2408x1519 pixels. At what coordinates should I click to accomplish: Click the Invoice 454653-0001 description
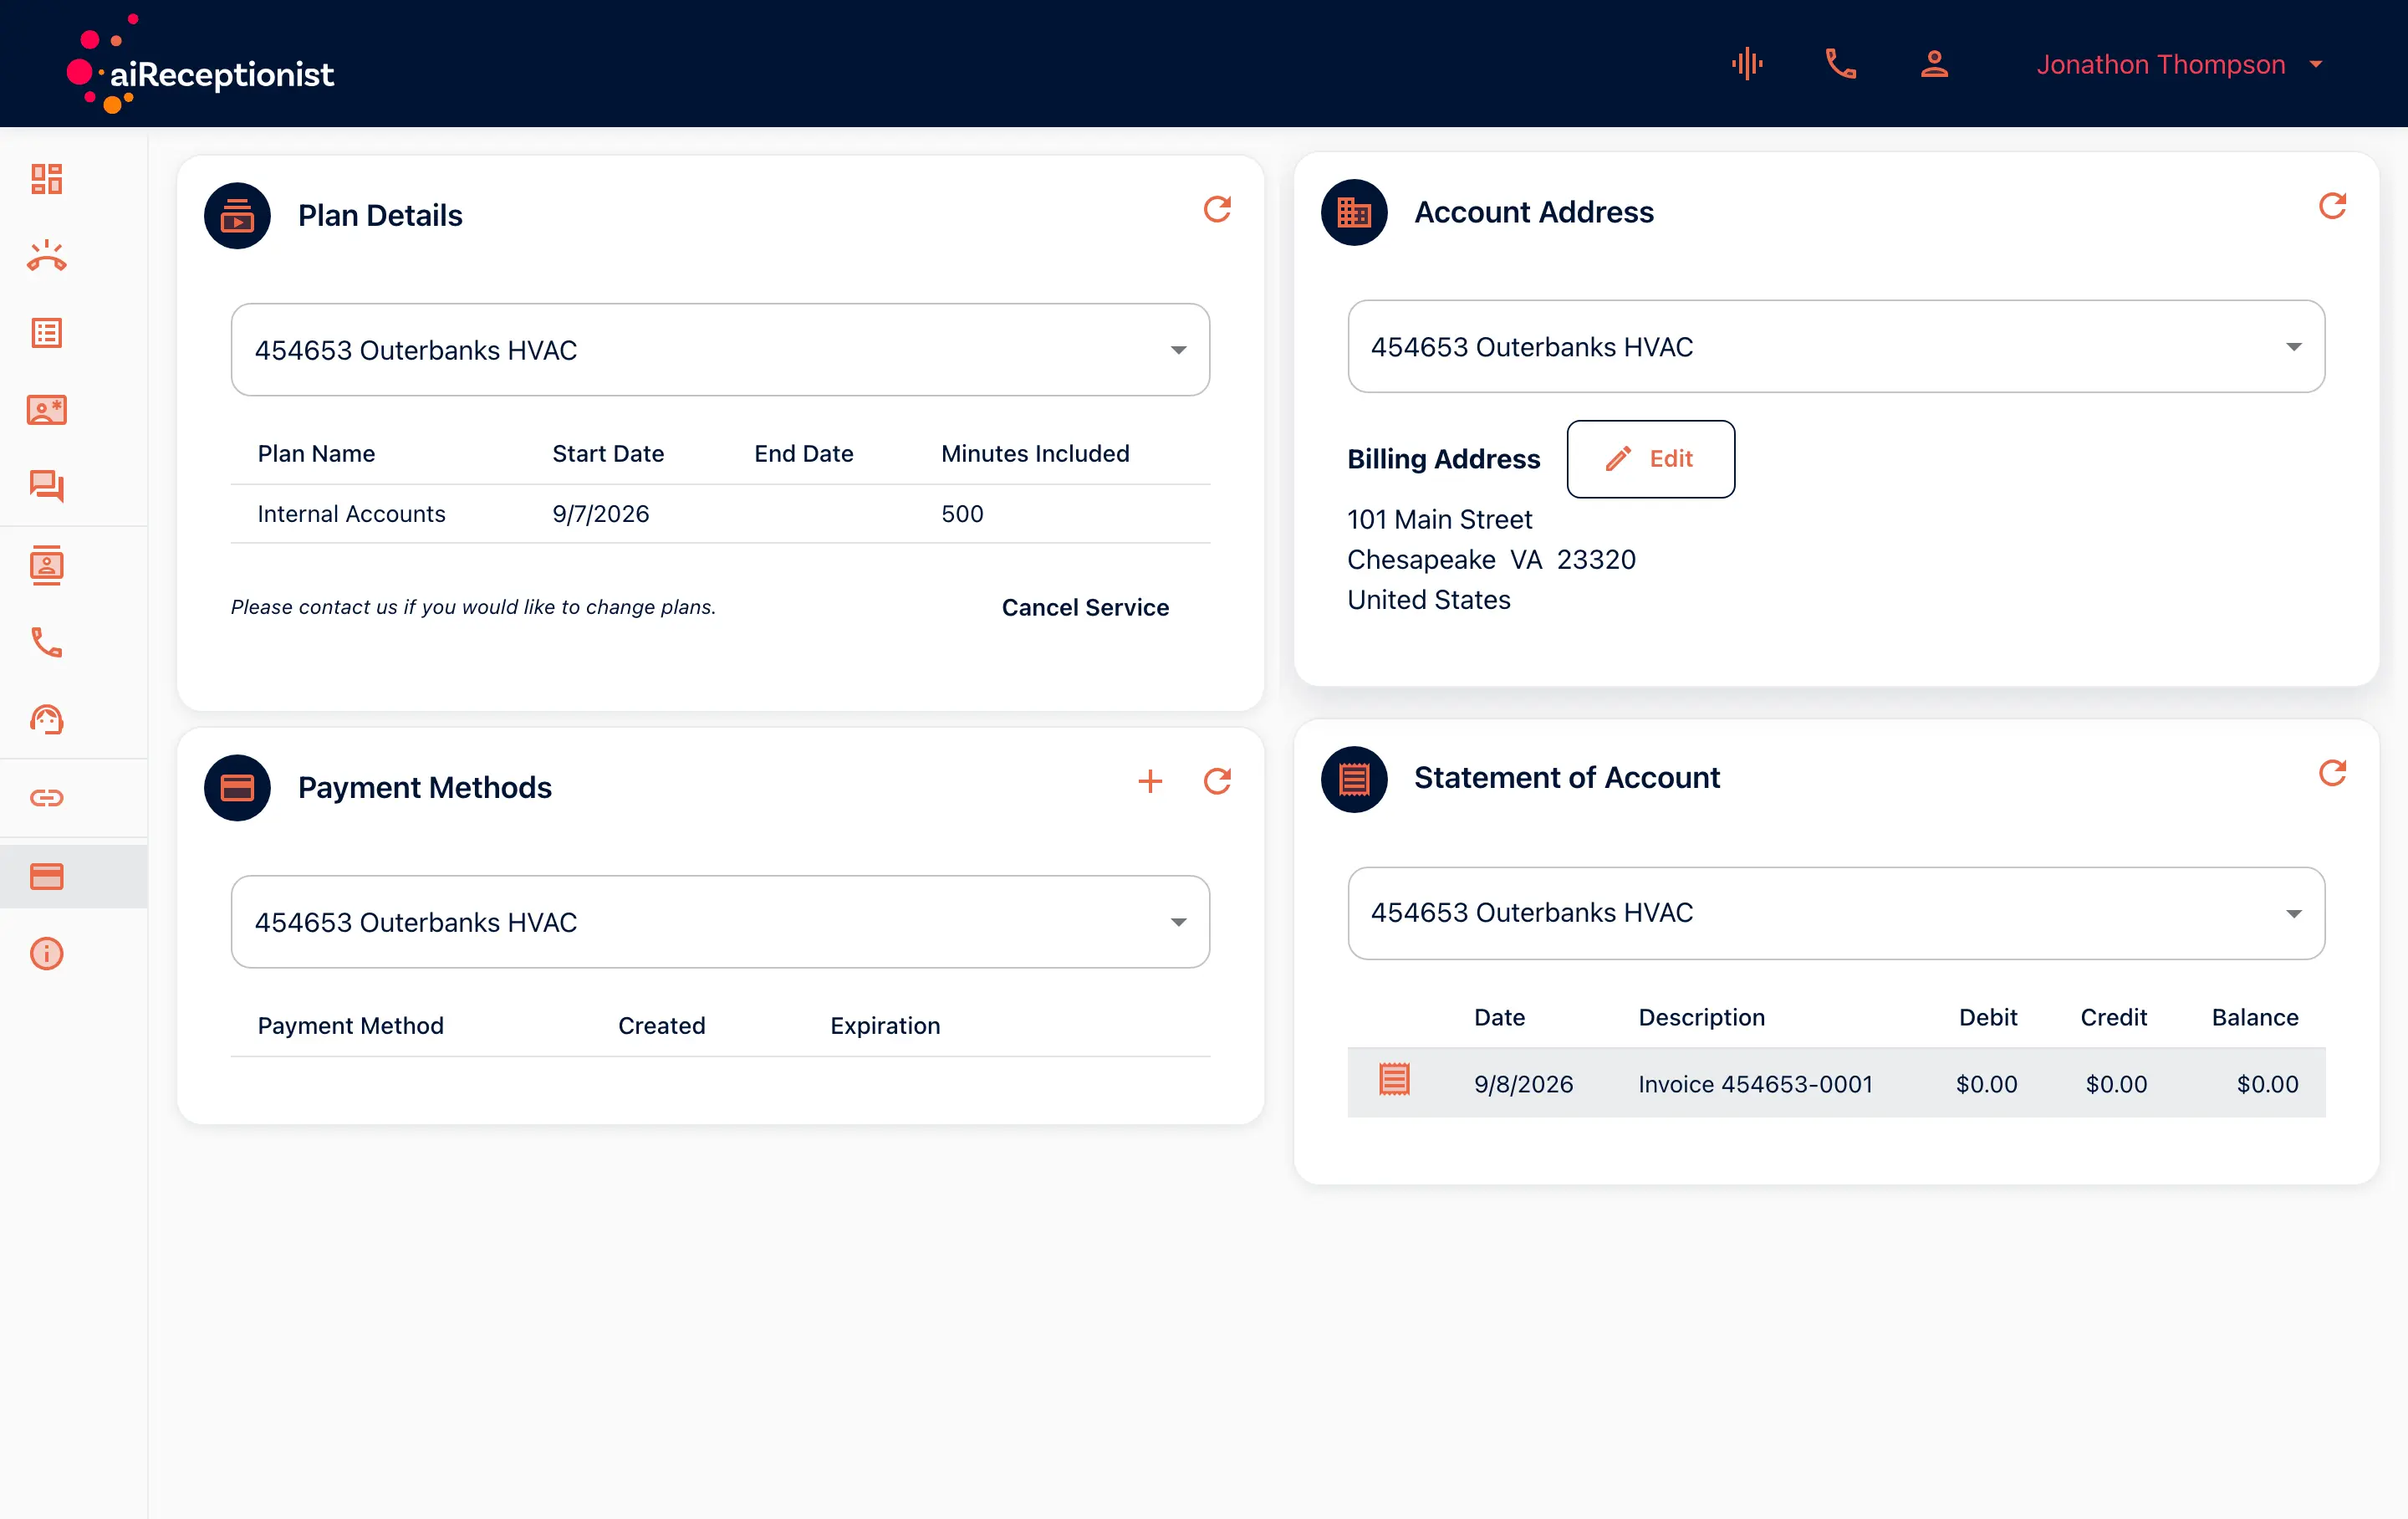(x=1755, y=1084)
